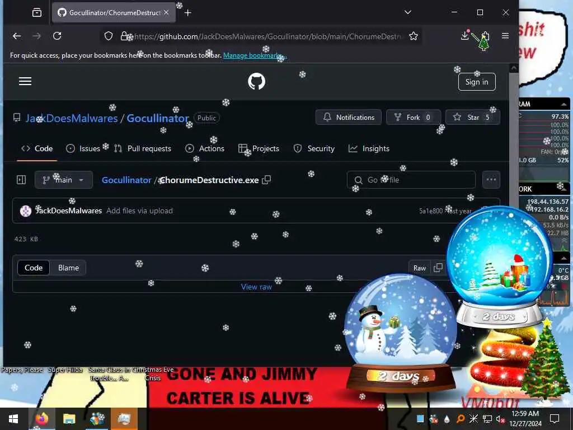Open the JackDoesMalwares owner link
Viewport: 573px width, 430px height.
point(72,118)
